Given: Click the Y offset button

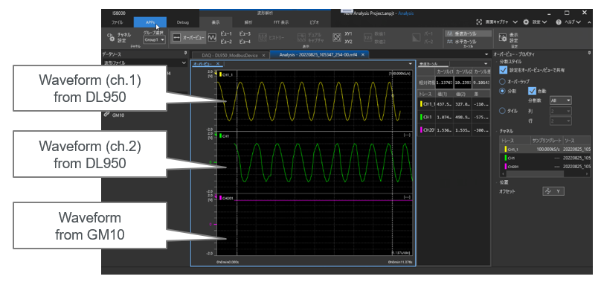Looking at the screenshot, I should click(553, 191).
